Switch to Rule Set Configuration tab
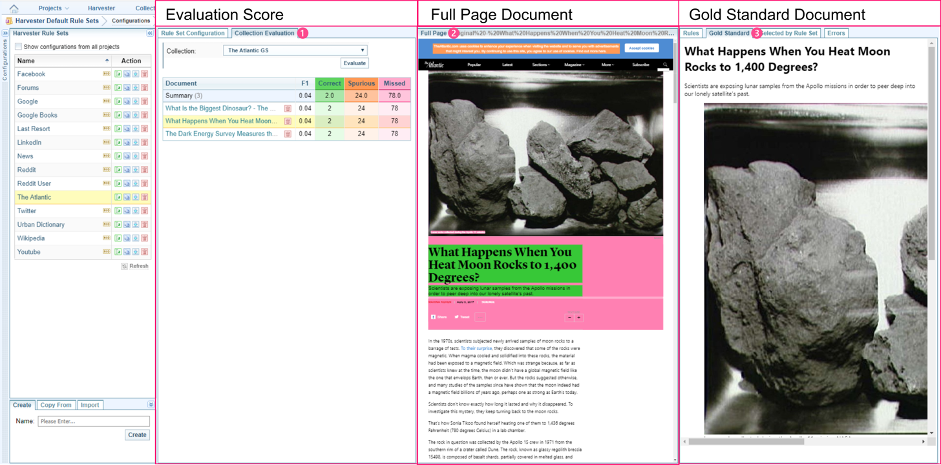The height and width of the screenshot is (465, 941). [x=193, y=33]
